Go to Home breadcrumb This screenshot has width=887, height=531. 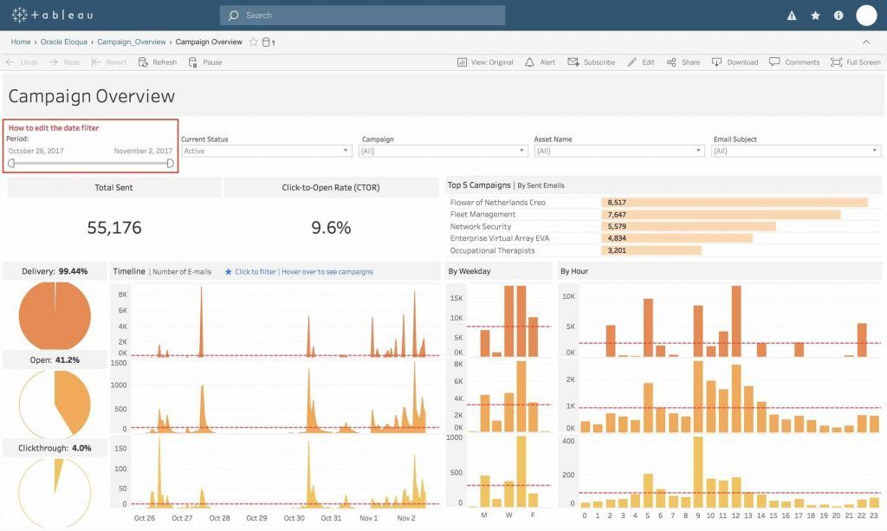coord(21,42)
